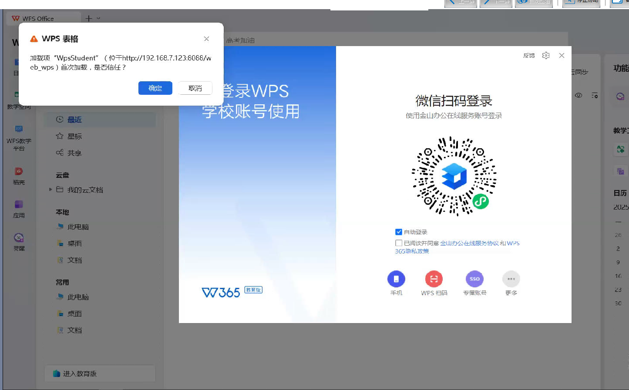This screenshot has width=629, height=390.
Task: Click the 云盘 section header
Action: tap(62, 175)
